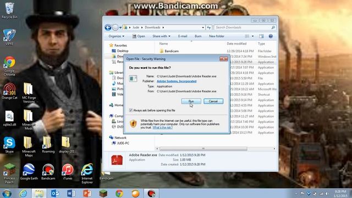Image resolution: width=352 pixels, height=198 pixels.
Task: Open the MC Forge Versions folder
Action: point(29,93)
